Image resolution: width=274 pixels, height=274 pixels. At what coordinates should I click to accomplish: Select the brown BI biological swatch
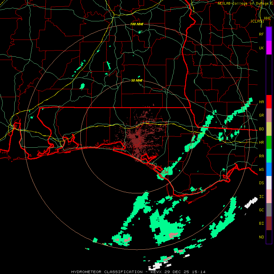pos(269,223)
